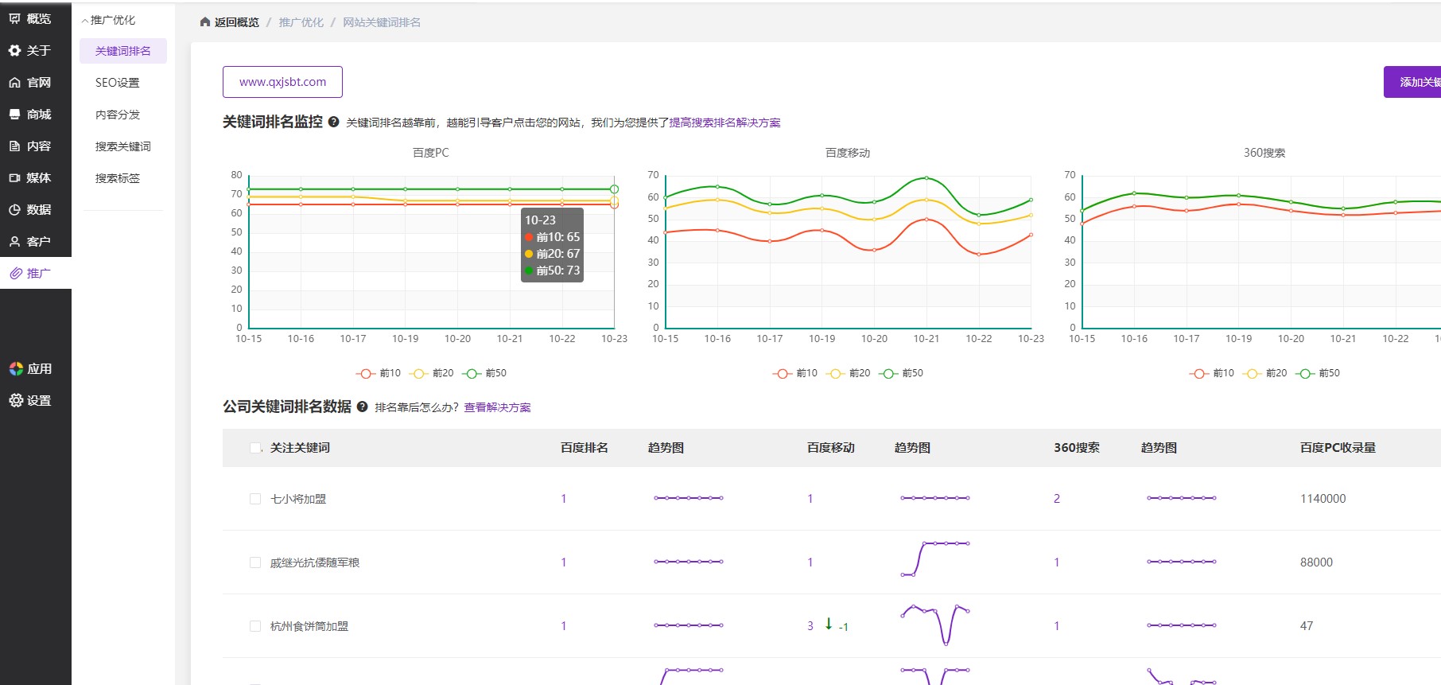Click the keyword 戚继光抗倭随军粮
This screenshot has height=685, width=1441.
click(315, 562)
